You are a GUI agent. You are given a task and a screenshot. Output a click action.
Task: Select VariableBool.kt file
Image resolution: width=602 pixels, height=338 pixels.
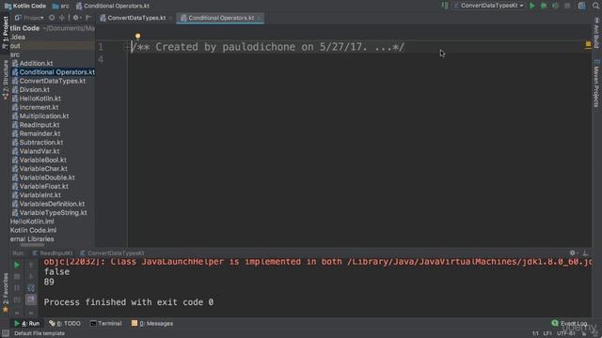[42, 161]
